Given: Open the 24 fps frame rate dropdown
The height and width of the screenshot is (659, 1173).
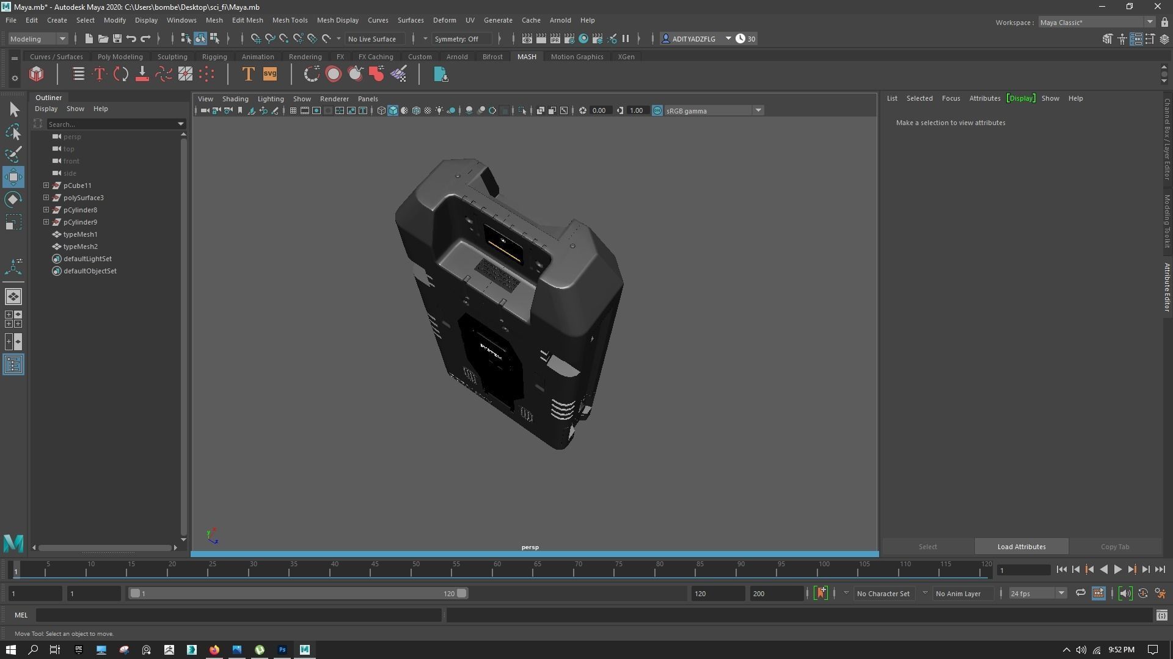Looking at the screenshot, I should tap(1037, 593).
